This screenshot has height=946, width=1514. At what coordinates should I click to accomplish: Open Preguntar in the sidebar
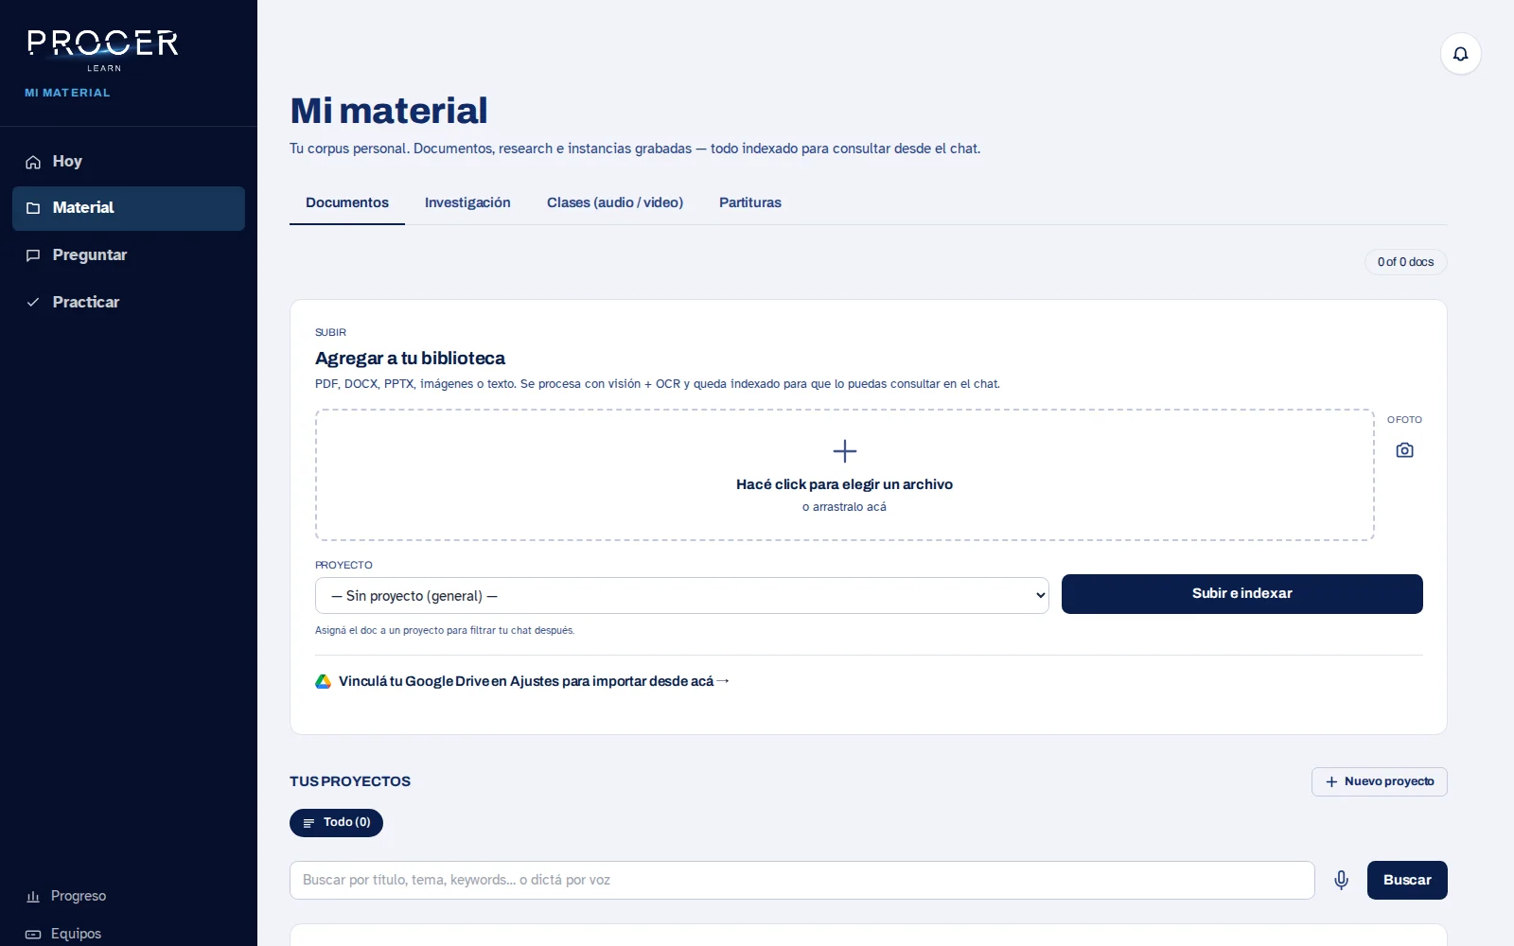point(129,255)
